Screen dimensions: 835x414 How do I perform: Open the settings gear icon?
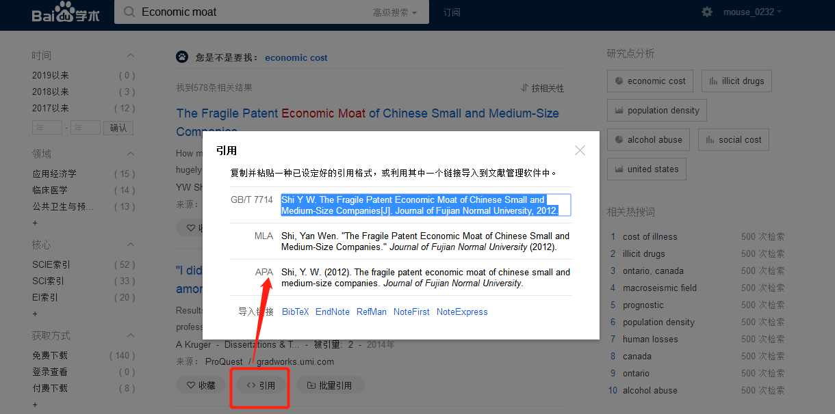pyautogui.click(x=707, y=12)
